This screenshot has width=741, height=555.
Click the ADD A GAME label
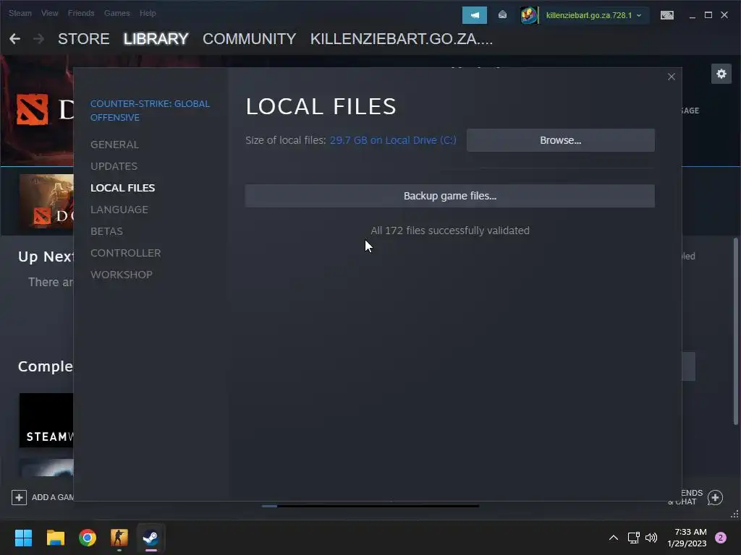coord(52,497)
